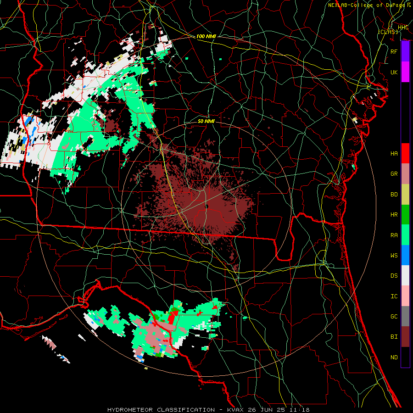413x413 pixels.
Task: Click the WS legend label
Action: 394,255
